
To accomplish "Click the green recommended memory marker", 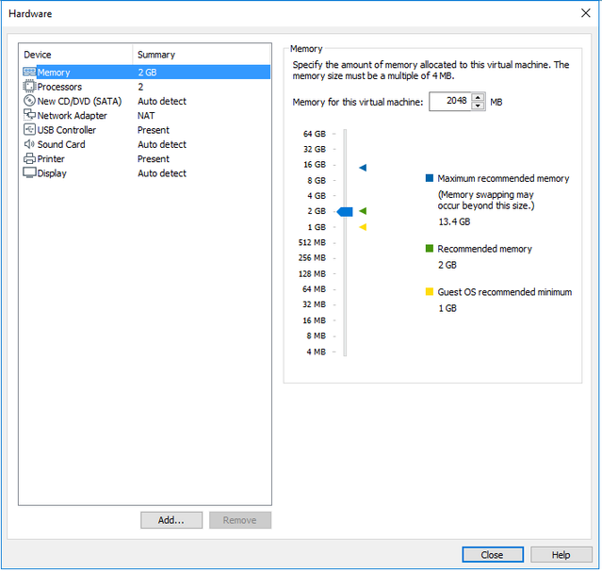I will coord(363,211).
